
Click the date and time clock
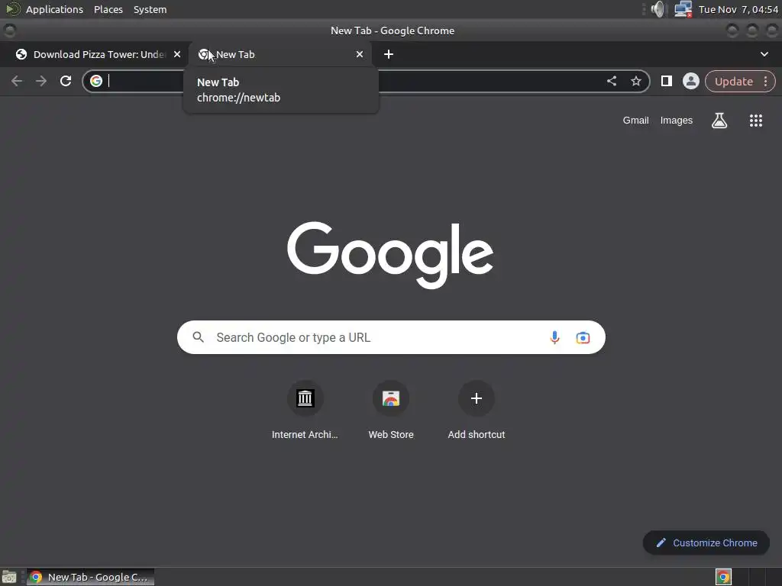pyautogui.click(x=738, y=9)
